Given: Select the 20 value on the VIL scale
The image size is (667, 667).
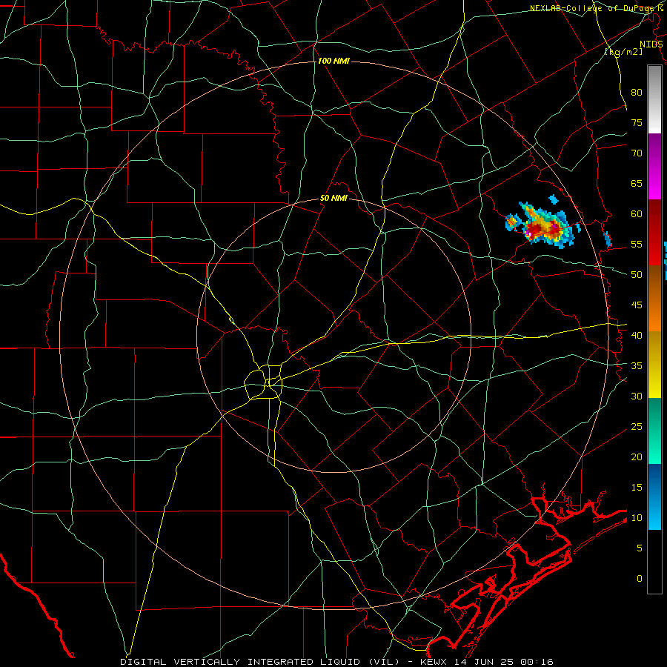Looking at the screenshot, I should tap(637, 457).
